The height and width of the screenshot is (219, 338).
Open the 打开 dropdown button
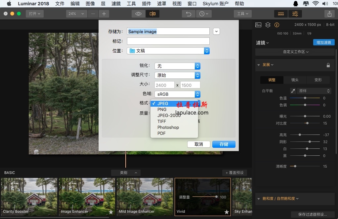click(34, 14)
